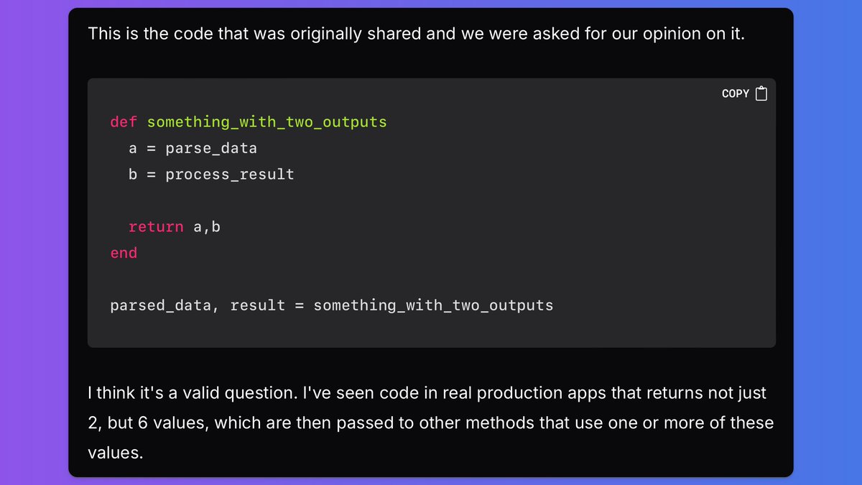
Task: Click the clipboard copy icon
Action: [x=761, y=93]
